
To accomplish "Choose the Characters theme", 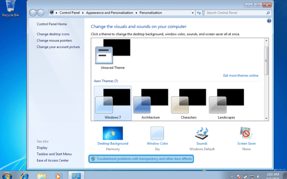I will pyautogui.click(x=189, y=103).
